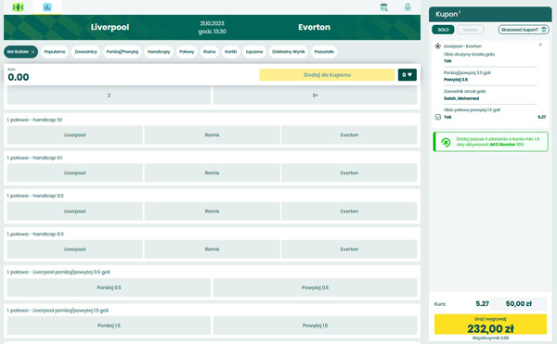Toggle the checkbox next to Tak 5.27
Screen dimensions: 557x344
pos(438,117)
